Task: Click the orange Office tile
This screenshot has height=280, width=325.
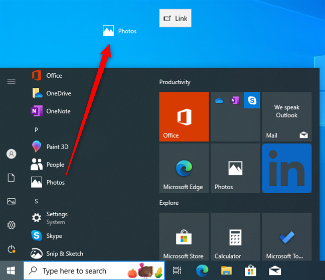Action: pos(184,116)
